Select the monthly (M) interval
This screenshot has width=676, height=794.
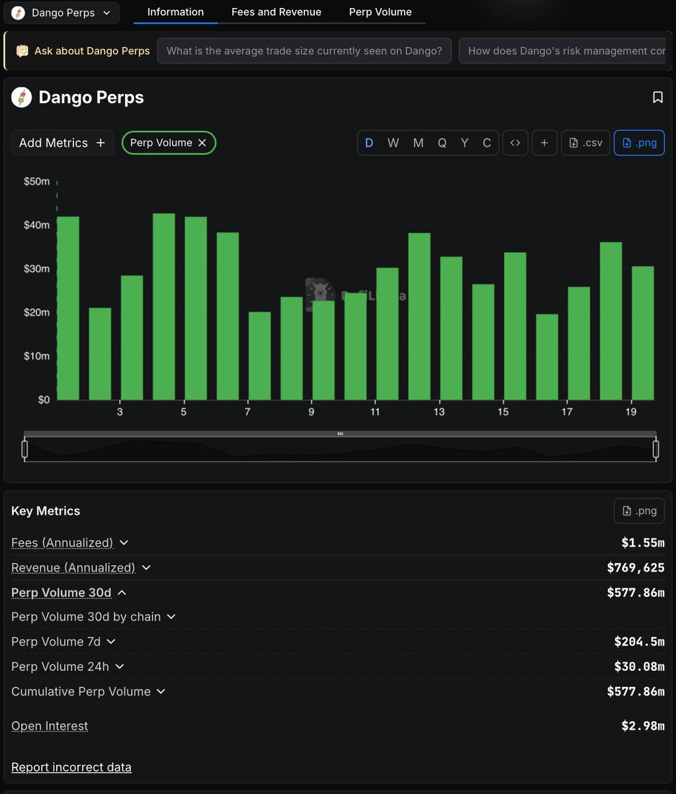(418, 143)
